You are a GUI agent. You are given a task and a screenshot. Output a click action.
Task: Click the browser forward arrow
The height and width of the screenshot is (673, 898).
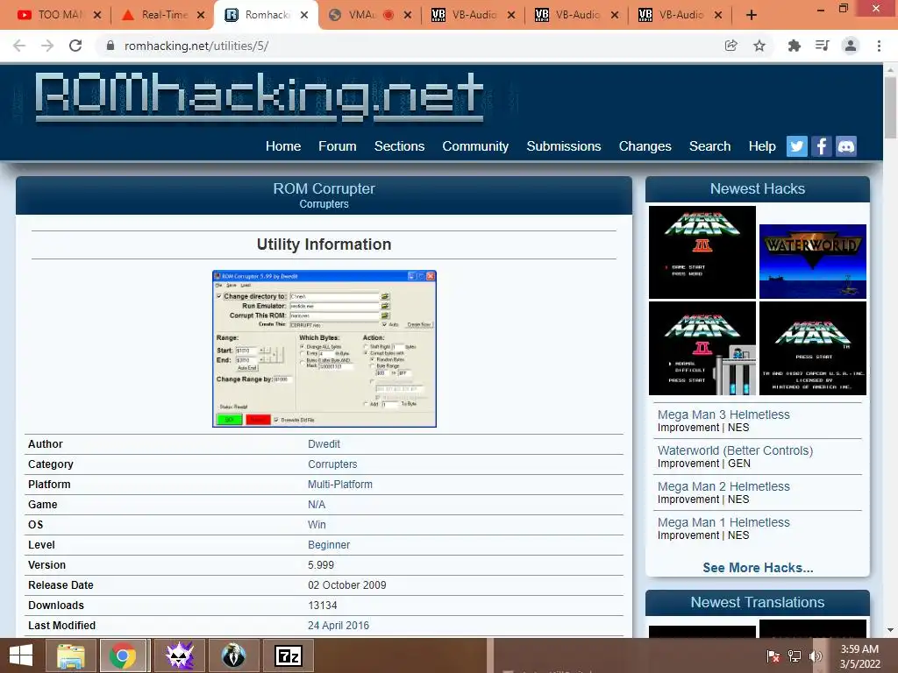point(47,46)
